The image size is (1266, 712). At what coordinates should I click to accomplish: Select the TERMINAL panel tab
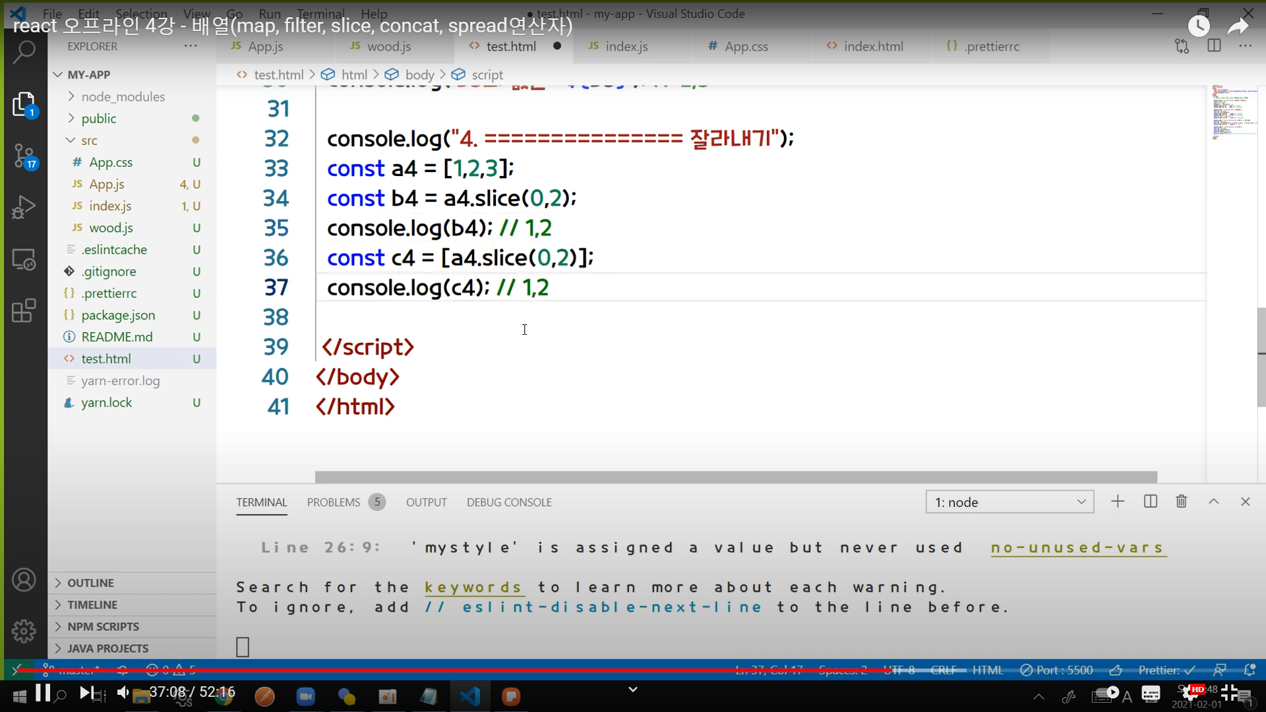pyautogui.click(x=262, y=502)
